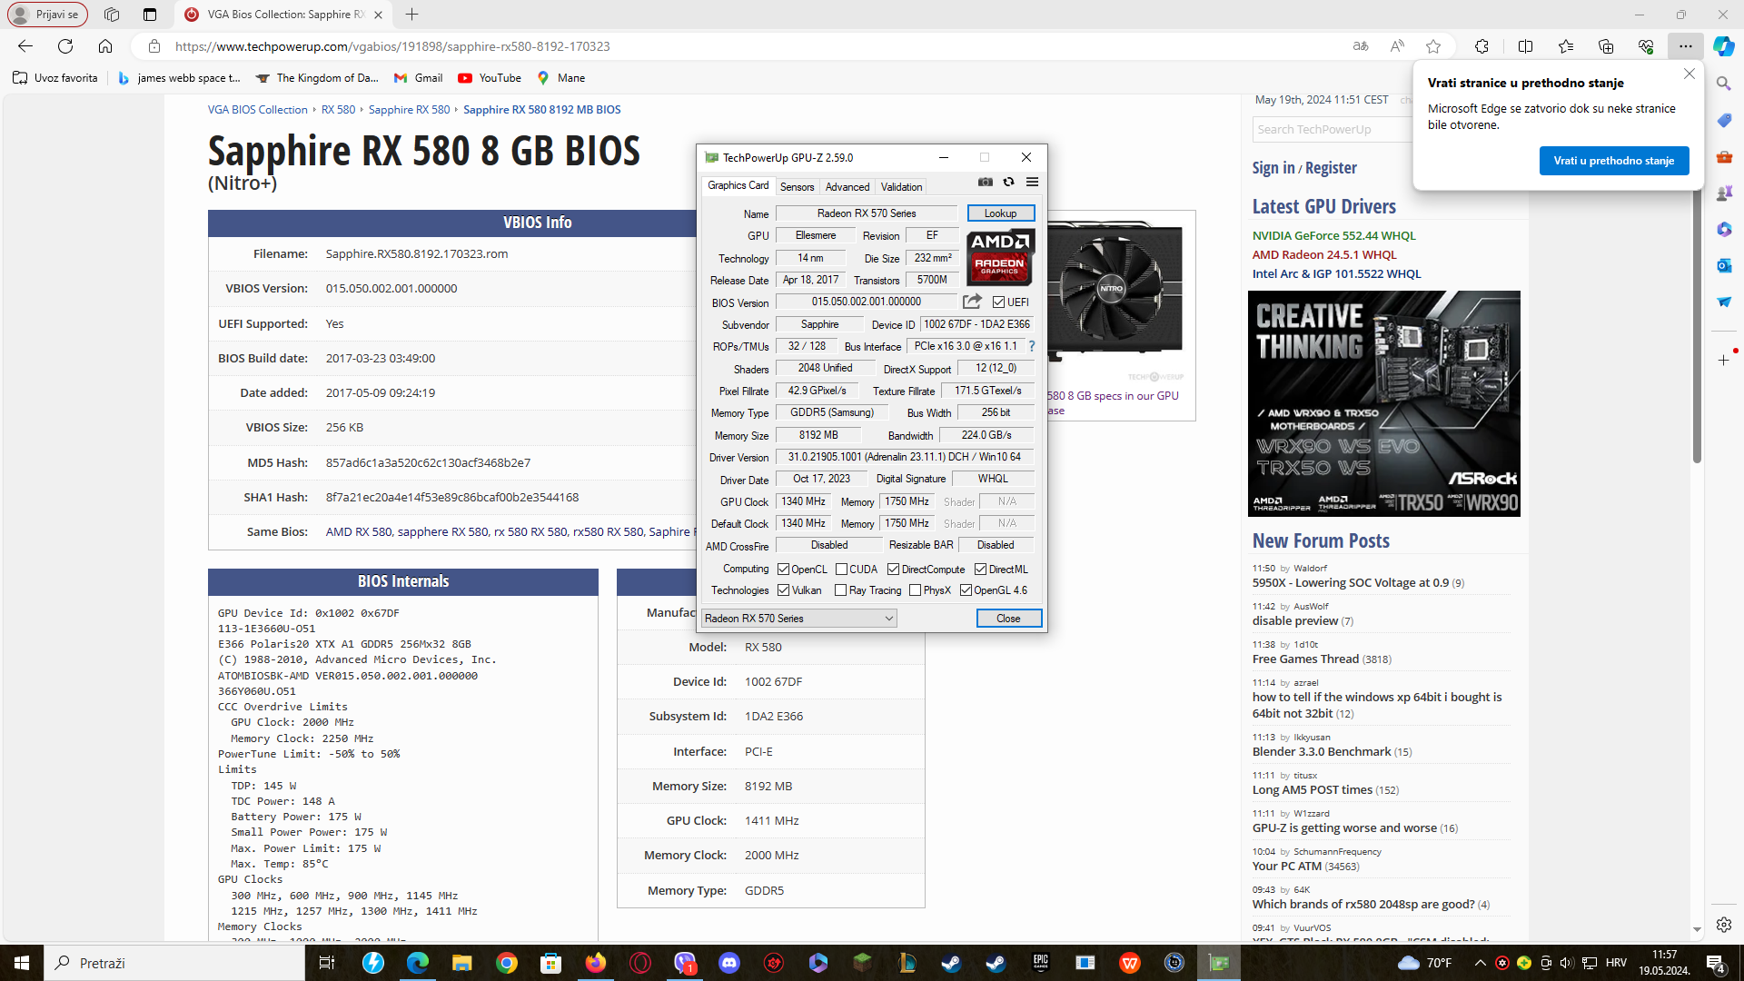Toggle the Ray Tracing checkbox
The image size is (1744, 981).
pyautogui.click(x=841, y=590)
